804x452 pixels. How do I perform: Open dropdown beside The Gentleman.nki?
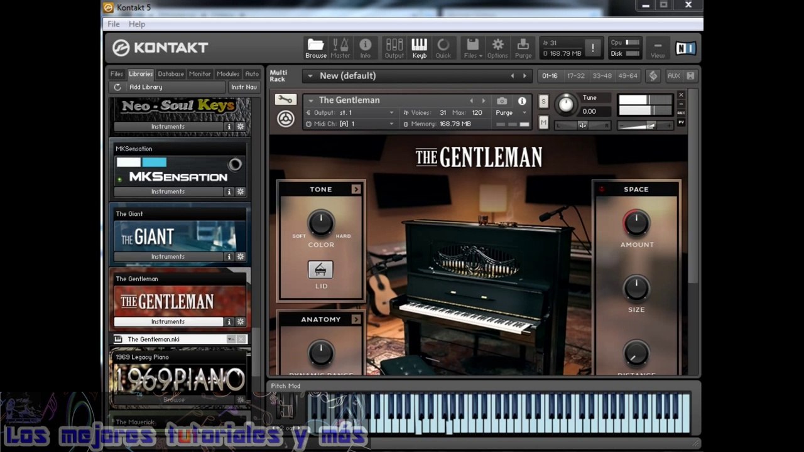231,339
